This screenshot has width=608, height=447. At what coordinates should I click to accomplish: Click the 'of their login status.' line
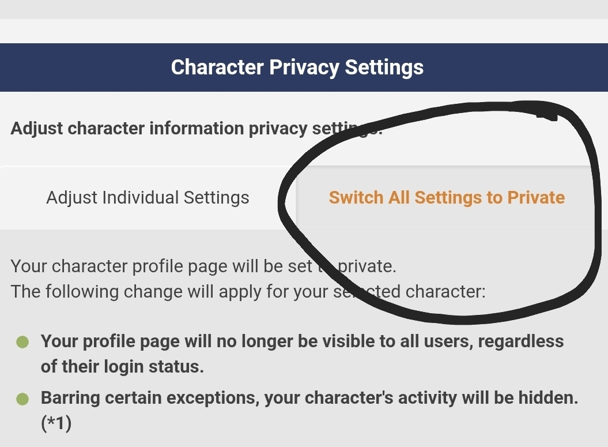(122, 366)
